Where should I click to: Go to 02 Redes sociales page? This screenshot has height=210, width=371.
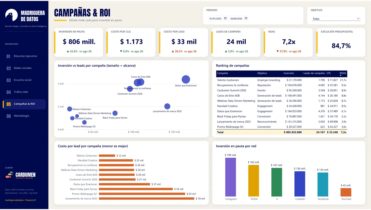point(24,68)
